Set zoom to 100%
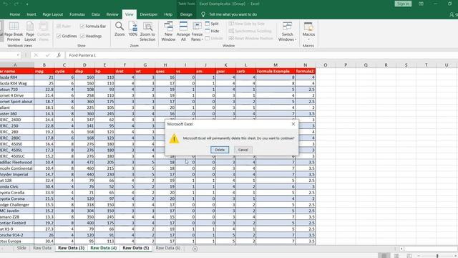458x258 pixels. pos(132,29)
